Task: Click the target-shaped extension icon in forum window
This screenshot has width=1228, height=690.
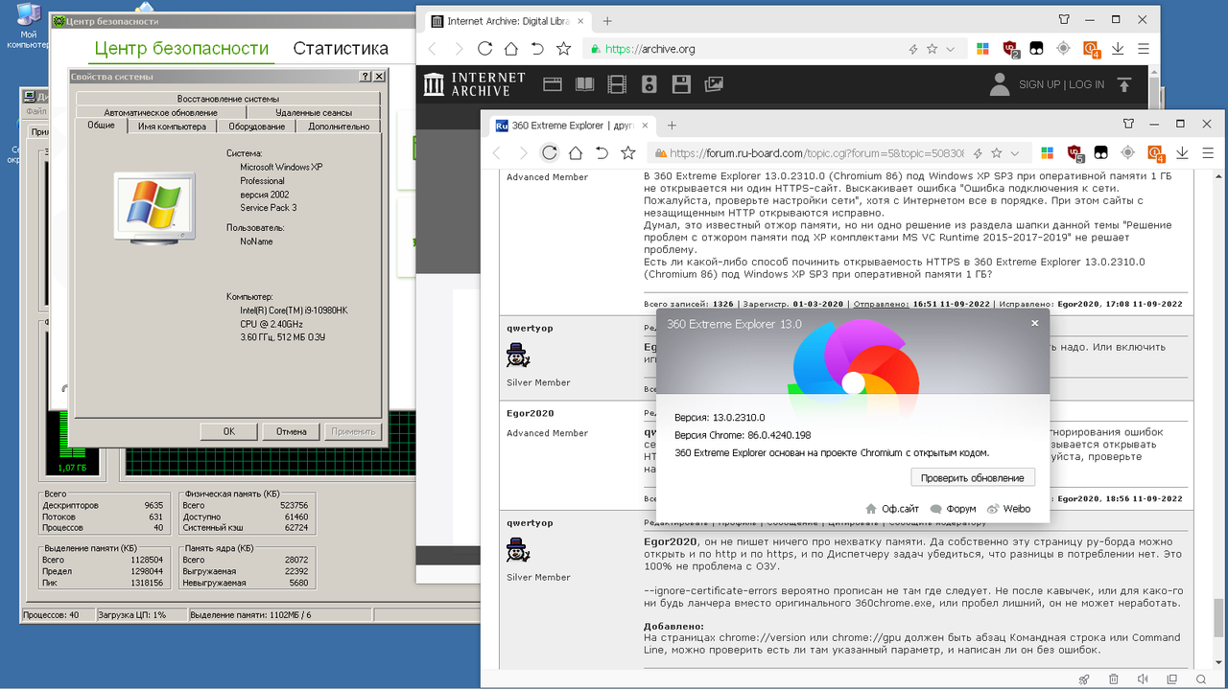Action: (x=1128, y=152)
